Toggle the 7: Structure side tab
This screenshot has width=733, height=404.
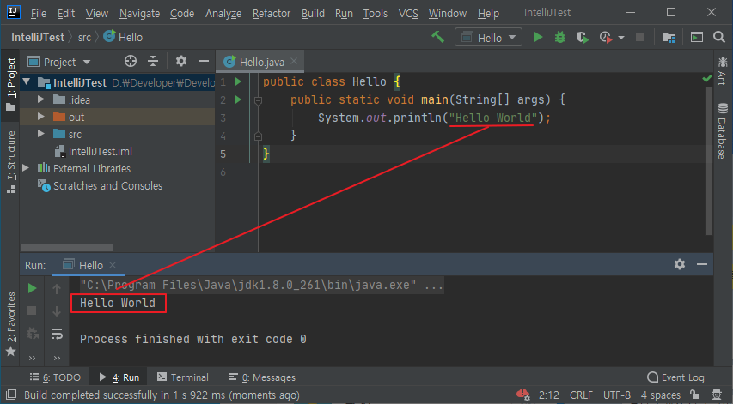pyautogui.click(x=11, y=162)
